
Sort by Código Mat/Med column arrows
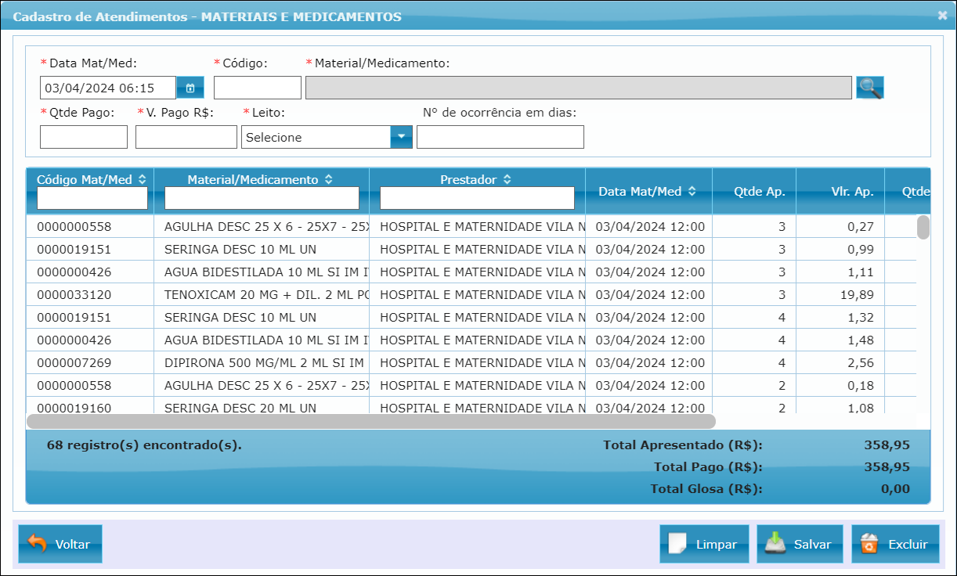click(142, 179)
